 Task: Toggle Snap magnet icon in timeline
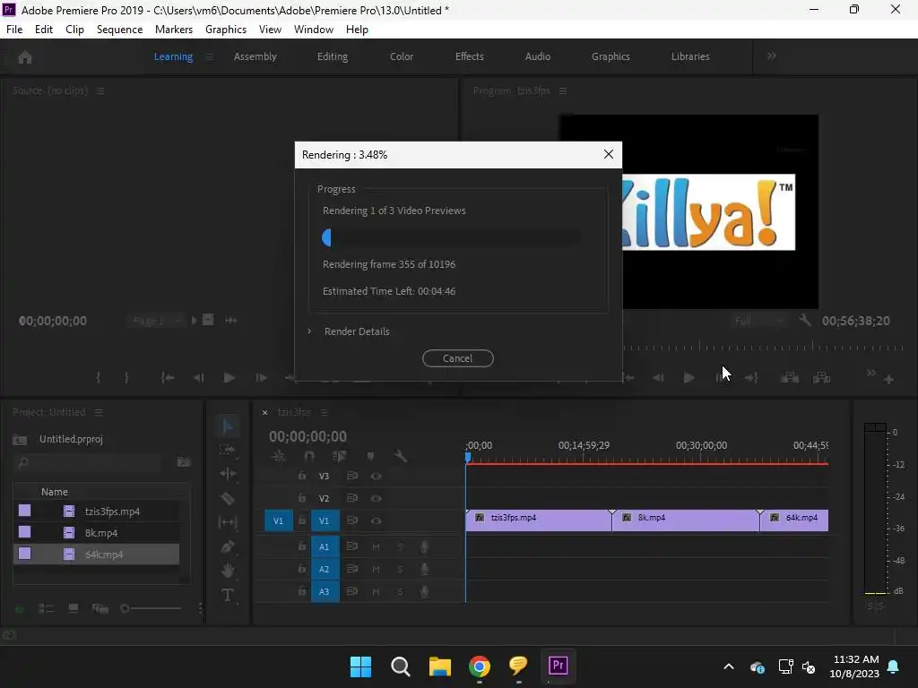click(309, 456)
